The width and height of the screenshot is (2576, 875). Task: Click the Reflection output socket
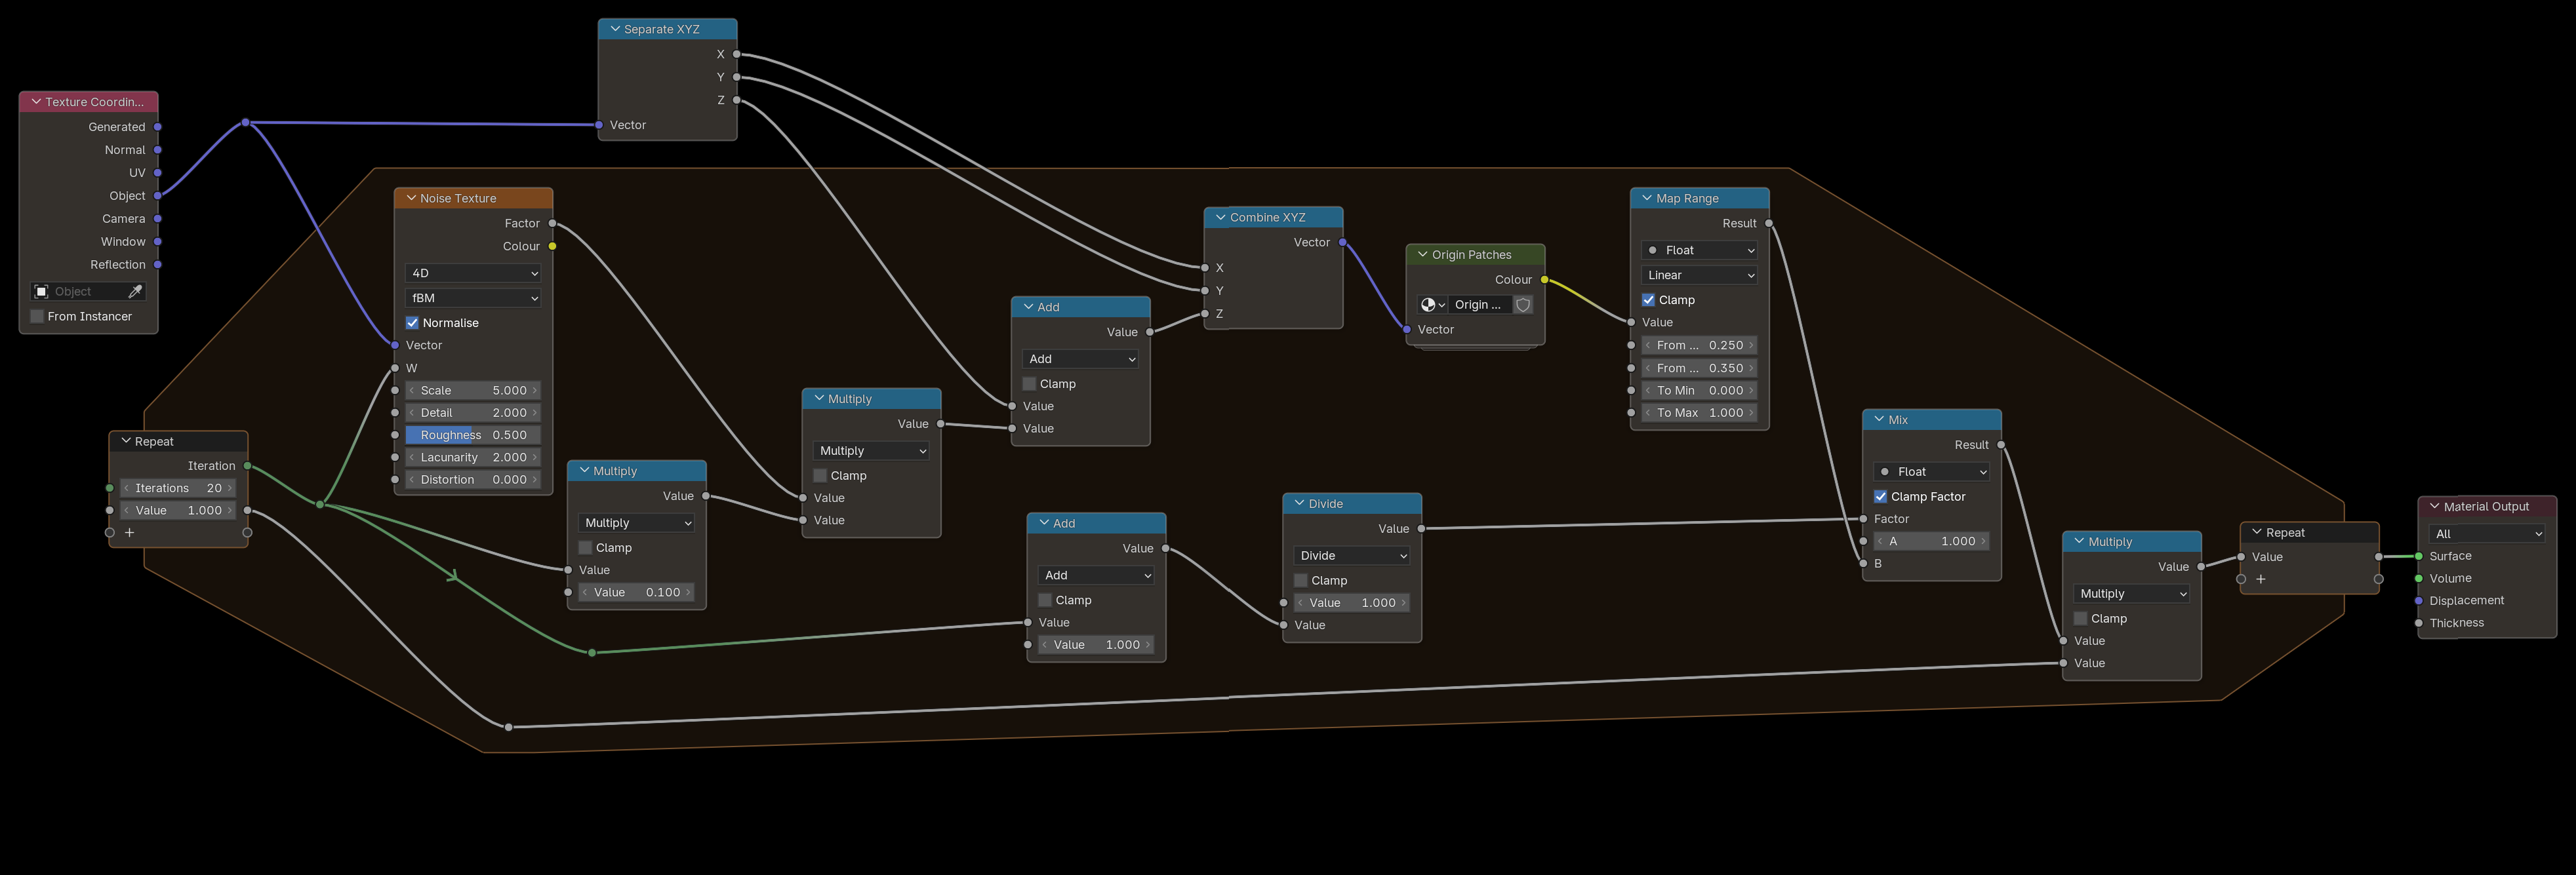158,265
